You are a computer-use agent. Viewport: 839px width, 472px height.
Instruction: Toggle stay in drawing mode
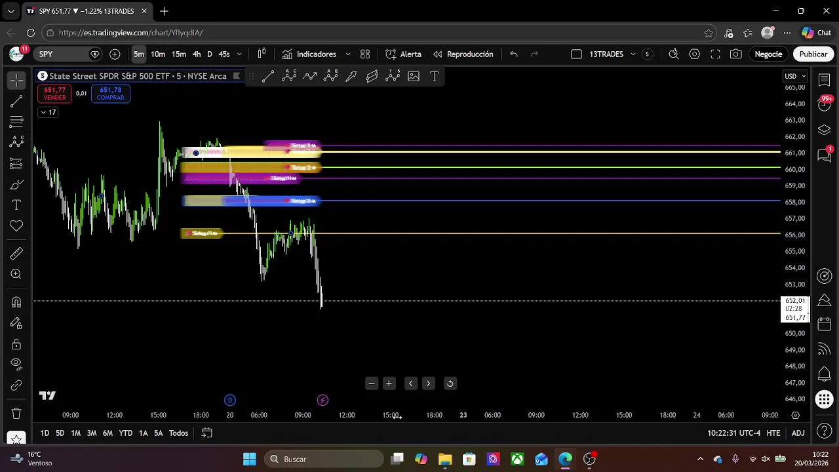[16, 323]
